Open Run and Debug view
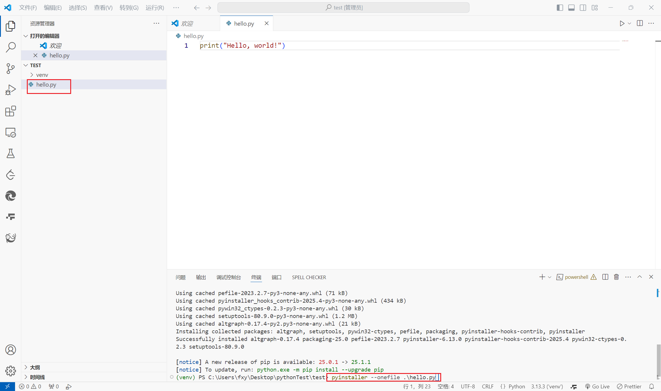This screenshot has width=661, height=391. [11, 90]
